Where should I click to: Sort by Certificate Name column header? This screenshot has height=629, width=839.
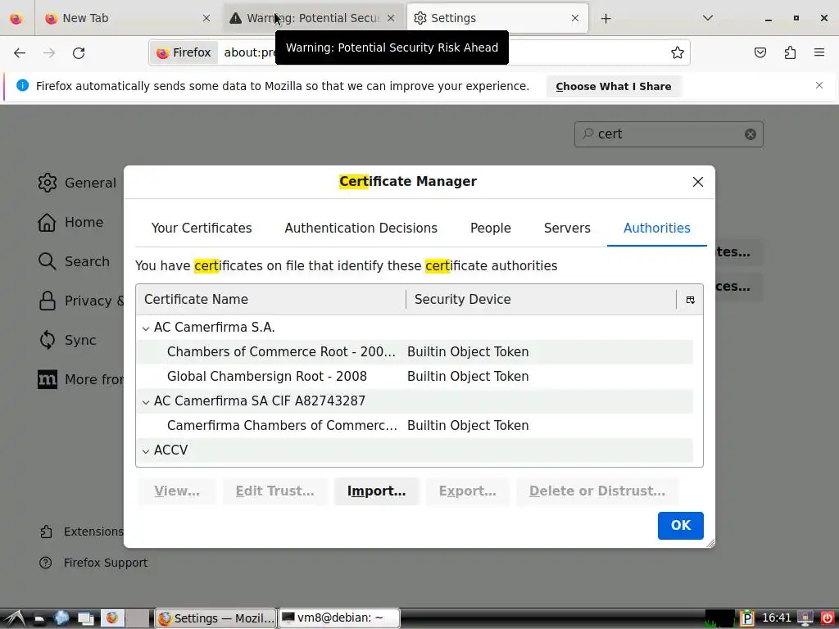coord(270,300)
